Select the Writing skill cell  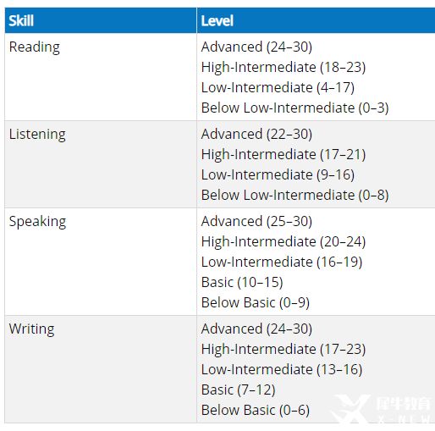[101, 369]
